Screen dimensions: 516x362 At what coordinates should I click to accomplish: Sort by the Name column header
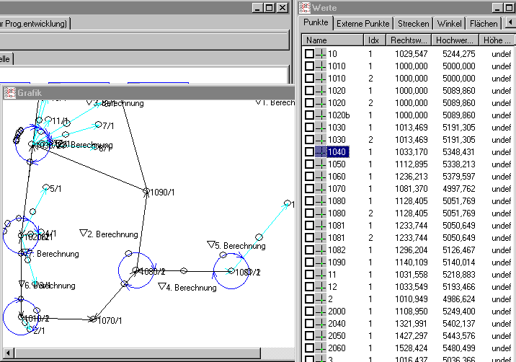tap(332, 40)
